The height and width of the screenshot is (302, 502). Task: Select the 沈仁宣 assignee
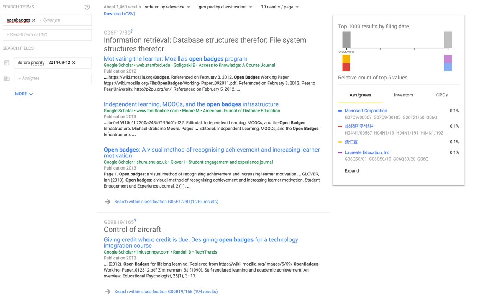(x=351, y=142)
